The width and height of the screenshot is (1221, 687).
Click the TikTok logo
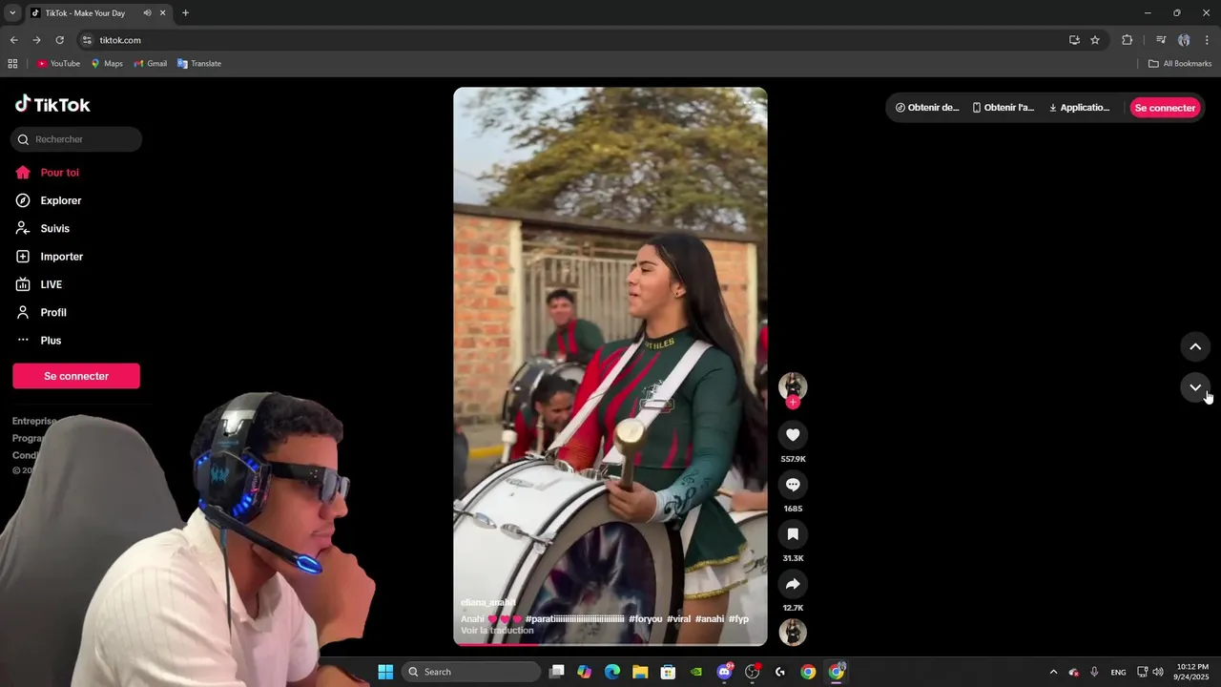pos(52,104)
